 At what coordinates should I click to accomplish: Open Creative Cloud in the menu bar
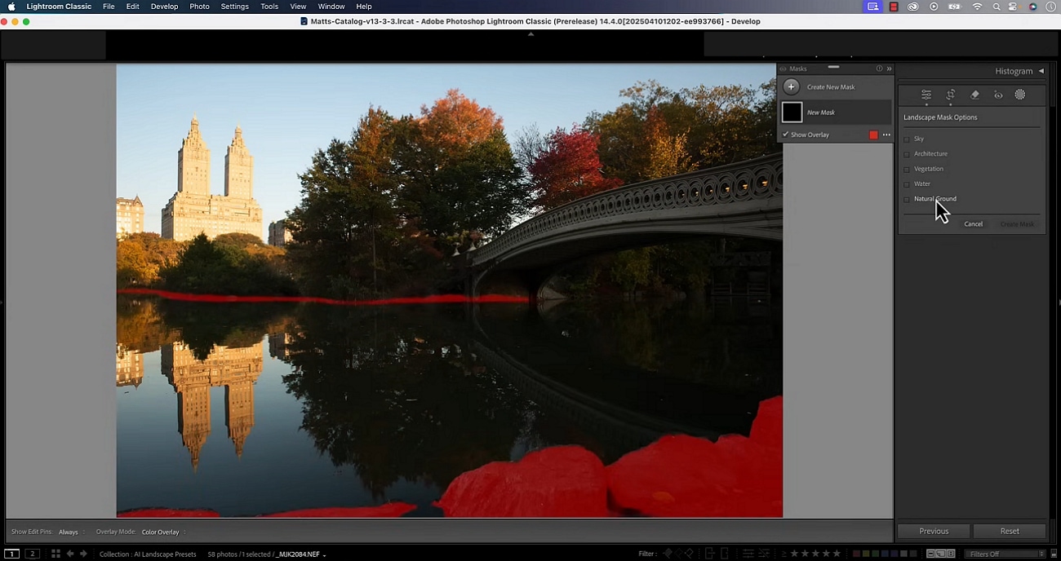[x=913, y=7]
